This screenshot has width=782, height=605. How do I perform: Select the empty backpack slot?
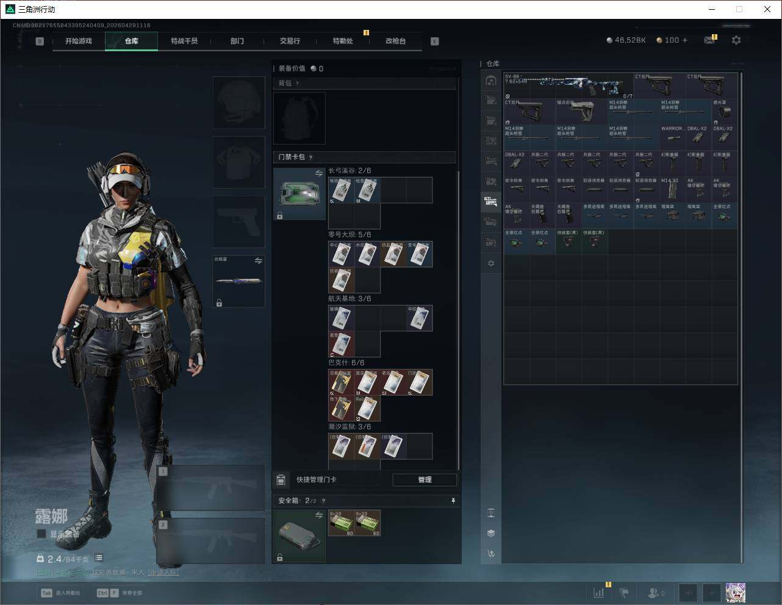click(300, 118)
